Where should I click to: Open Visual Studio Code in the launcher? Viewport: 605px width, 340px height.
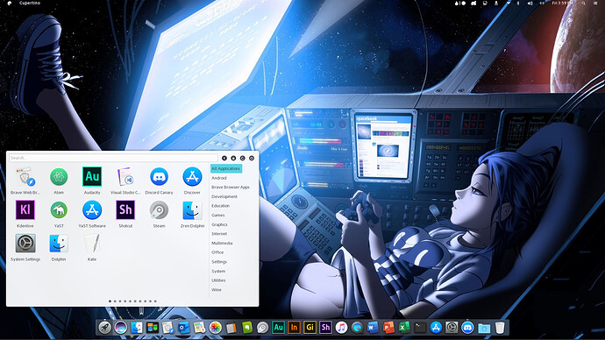125,181
